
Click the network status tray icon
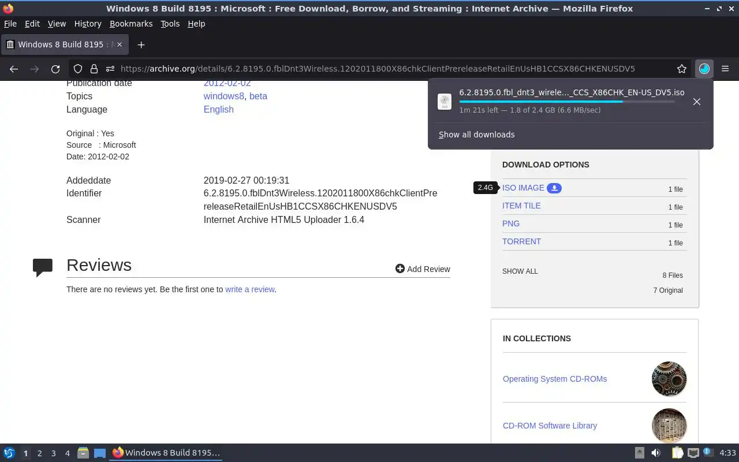point(693,453)
